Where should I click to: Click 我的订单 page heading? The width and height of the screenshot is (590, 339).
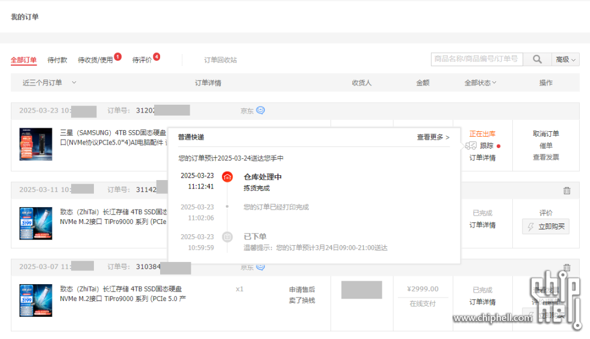pyautogui.click(x=25, y=16)
